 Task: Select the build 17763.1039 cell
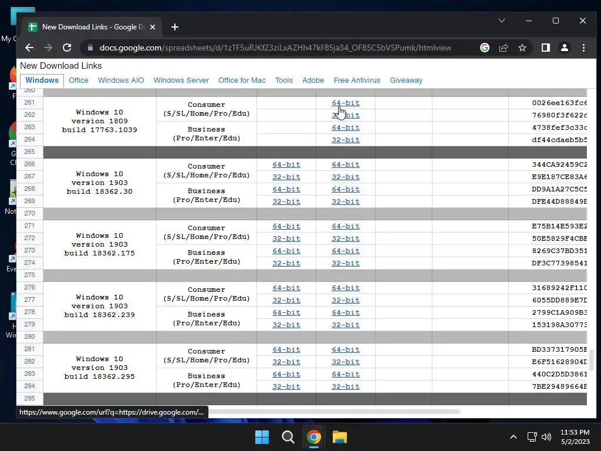(100, 121)
